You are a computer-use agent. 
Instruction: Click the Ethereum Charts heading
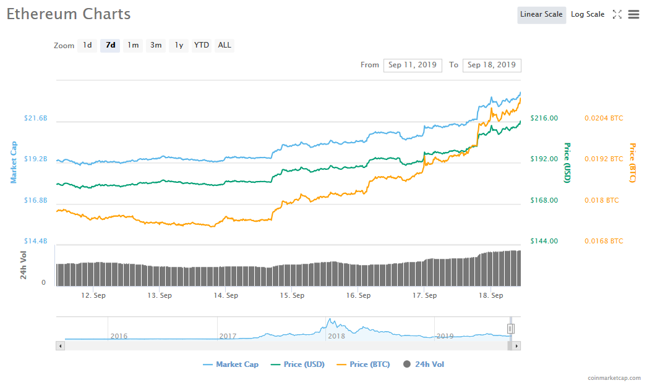click(x=69, y=14)
